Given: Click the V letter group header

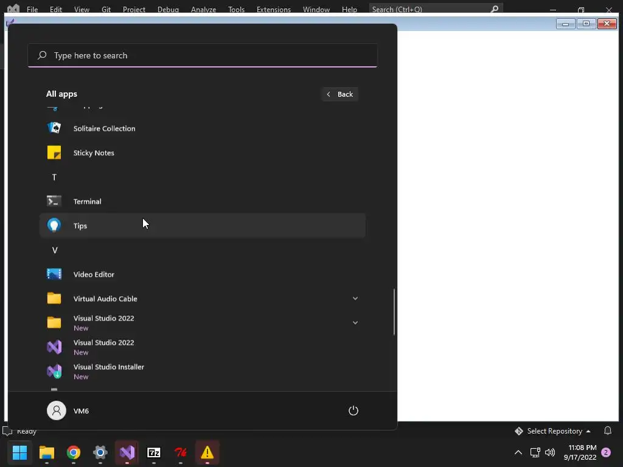Looking at the screenshot, I should 55,250.
